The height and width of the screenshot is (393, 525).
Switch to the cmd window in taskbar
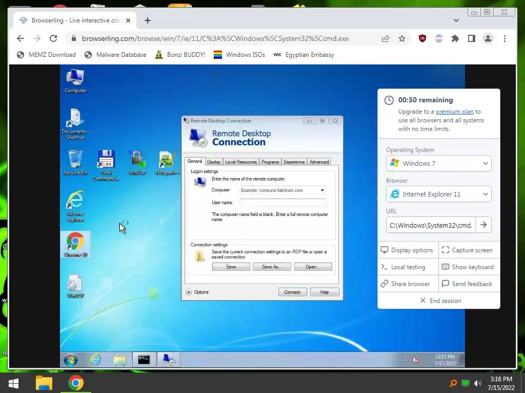point(144,360)
